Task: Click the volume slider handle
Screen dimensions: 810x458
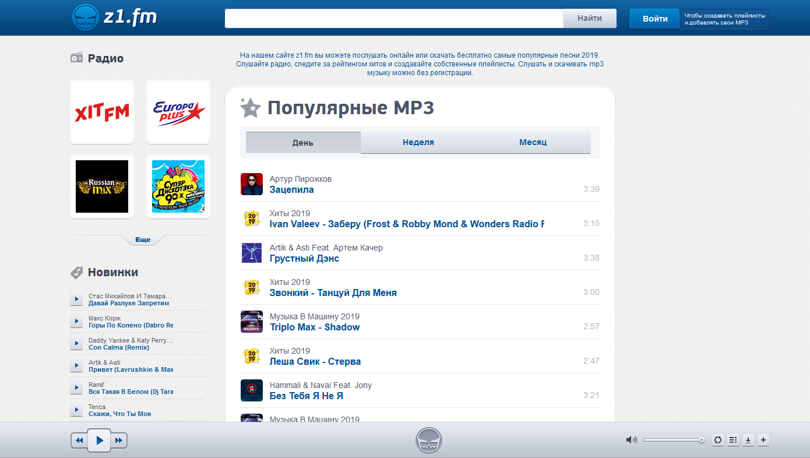Action: tap(702, 440)
